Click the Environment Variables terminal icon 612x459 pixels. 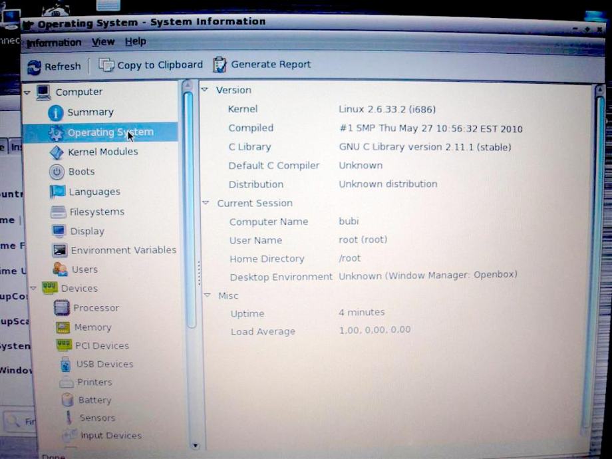click(60, 250)
